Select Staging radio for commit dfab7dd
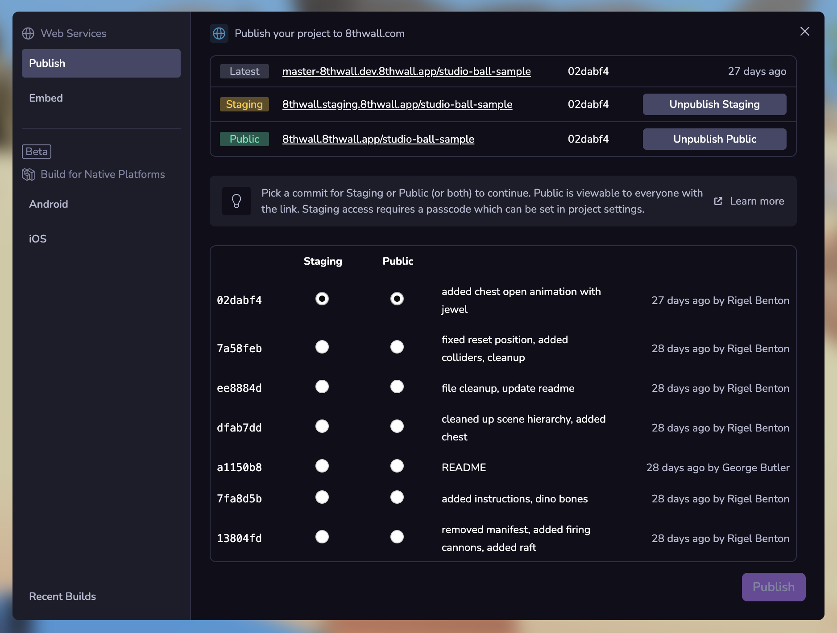Image resolution: width=837 pixels, height=633 pixels. pos(322,426)
